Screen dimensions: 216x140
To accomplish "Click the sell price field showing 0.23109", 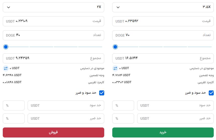I will coord(53,21).
